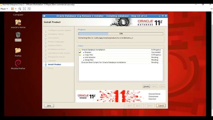Click the green checkmark beside Prepare

point(80,52)
